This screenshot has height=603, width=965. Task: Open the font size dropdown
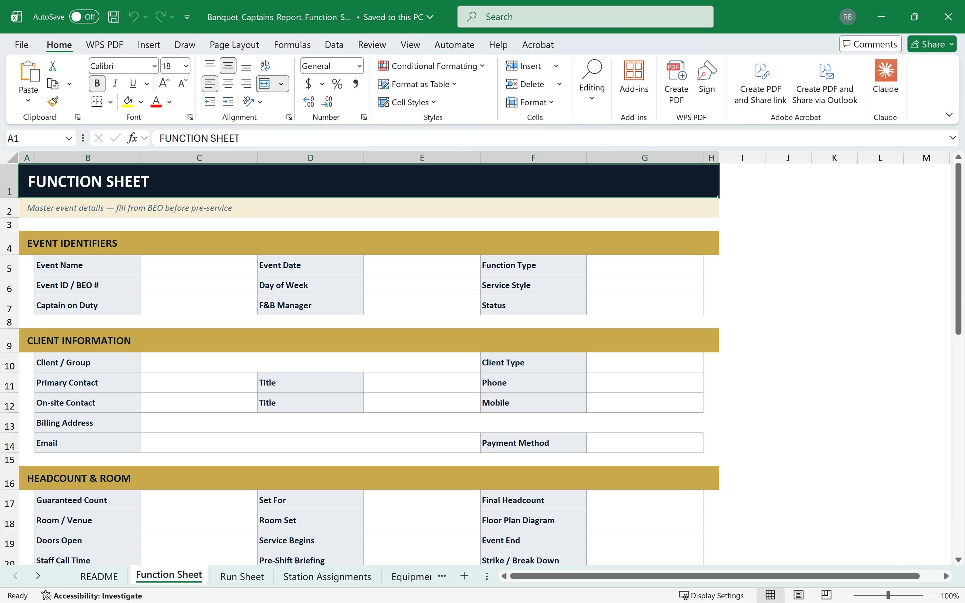click(185, 66)
